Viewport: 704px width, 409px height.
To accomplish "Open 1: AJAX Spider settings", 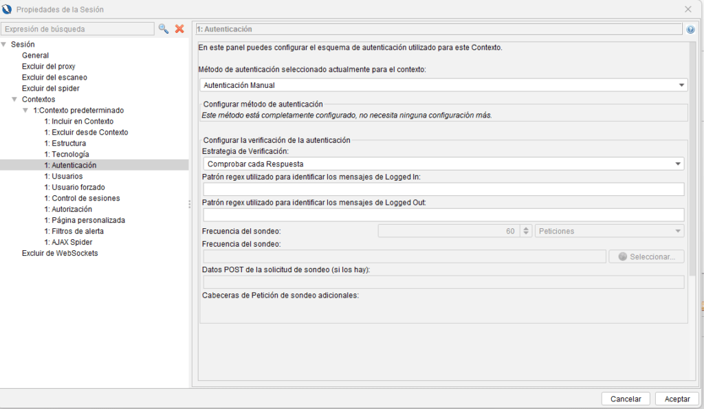I will 67,243.
